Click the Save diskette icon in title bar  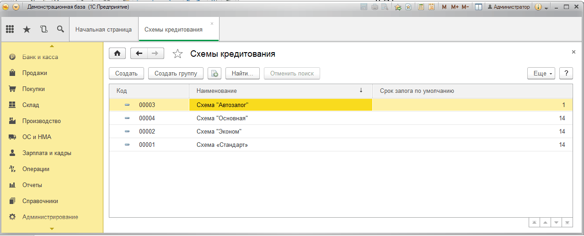click(364, 7)
